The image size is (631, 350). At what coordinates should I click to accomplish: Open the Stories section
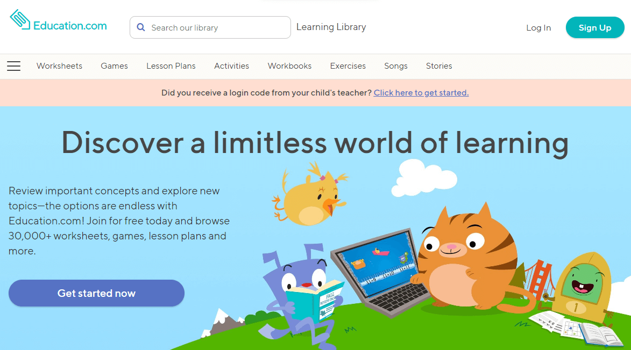[x=438, y=65]
